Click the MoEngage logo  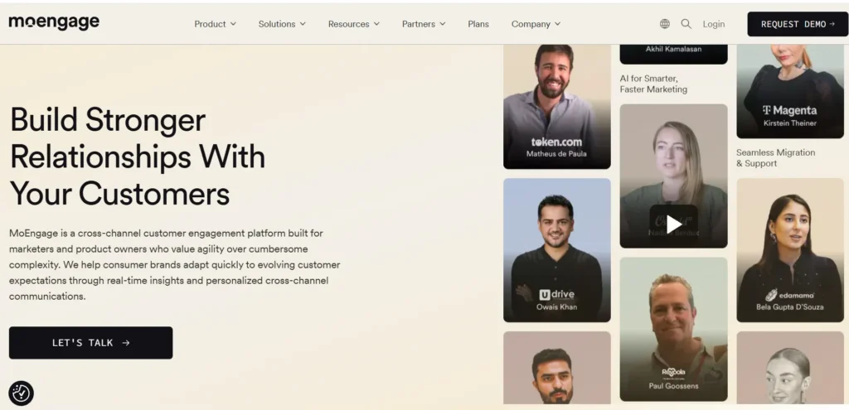click(54, 22)
